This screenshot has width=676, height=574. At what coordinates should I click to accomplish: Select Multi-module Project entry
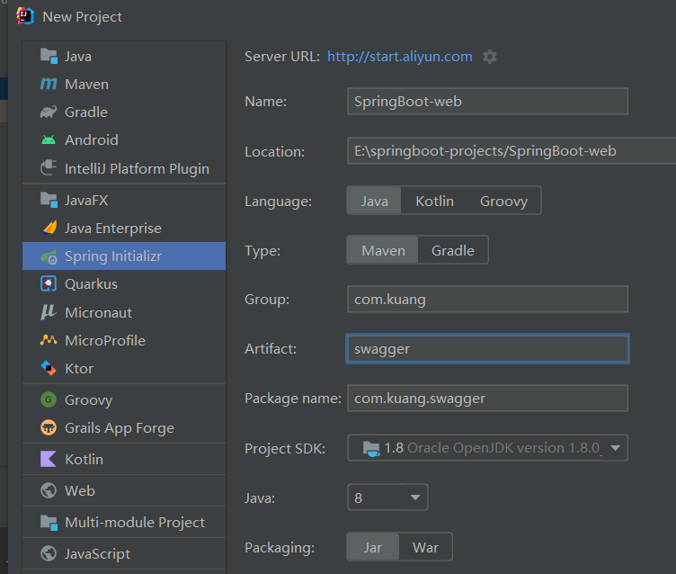pyautogui.click(x=124, y=522)
